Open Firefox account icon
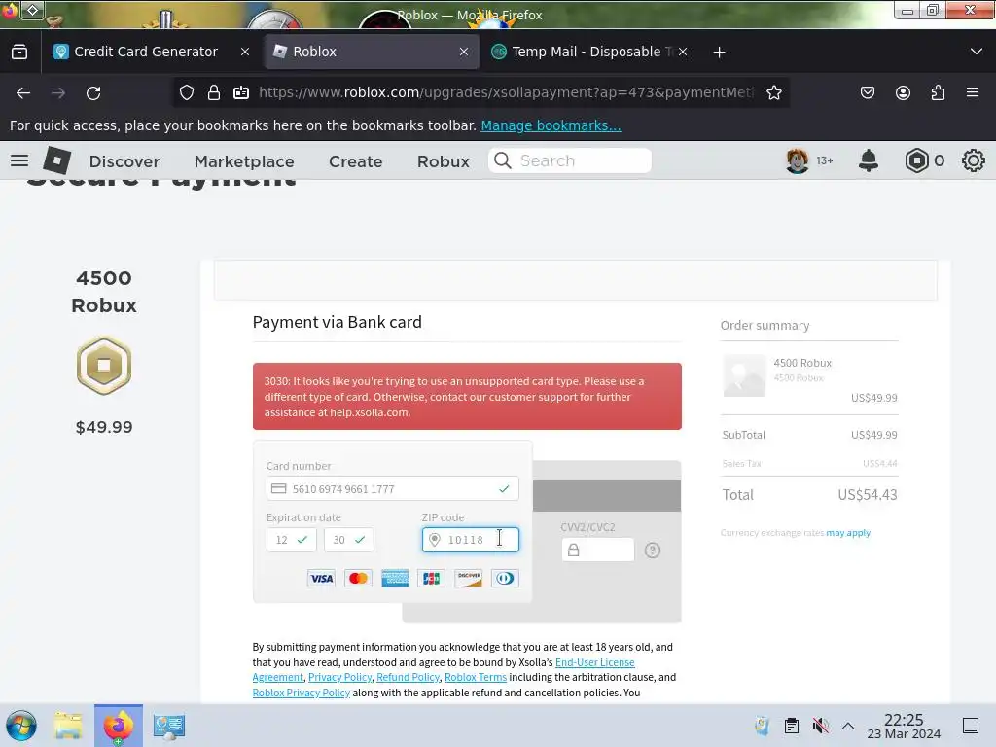The height and width of the screenshot is (747, 996). [903, 92]
